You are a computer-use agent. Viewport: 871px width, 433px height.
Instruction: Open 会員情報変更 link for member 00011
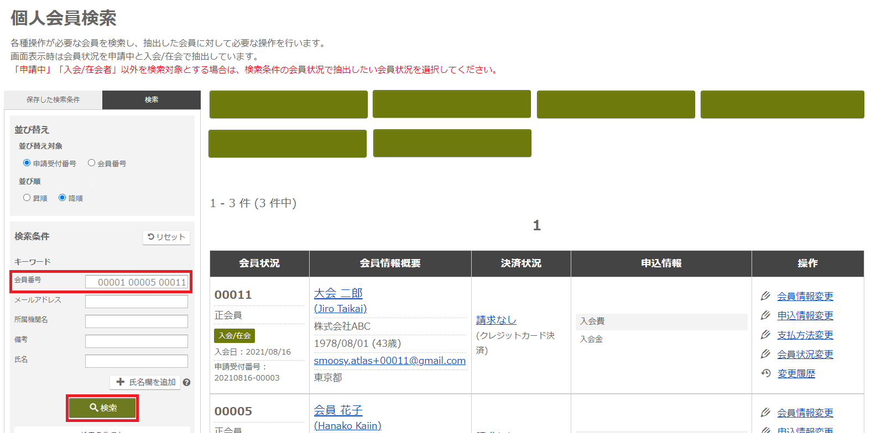(805, 297)
